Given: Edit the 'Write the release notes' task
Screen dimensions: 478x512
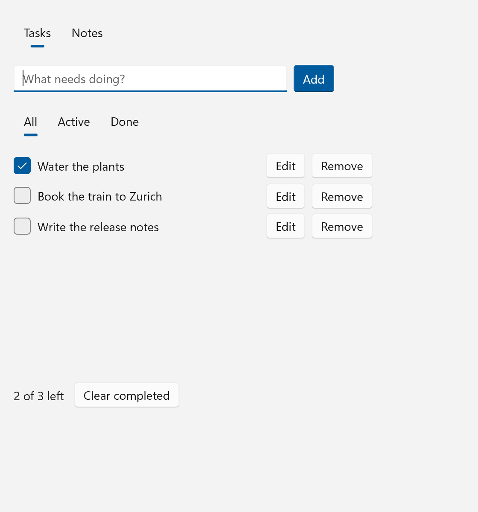Looking at the screenshot, I should click(286, 227).
